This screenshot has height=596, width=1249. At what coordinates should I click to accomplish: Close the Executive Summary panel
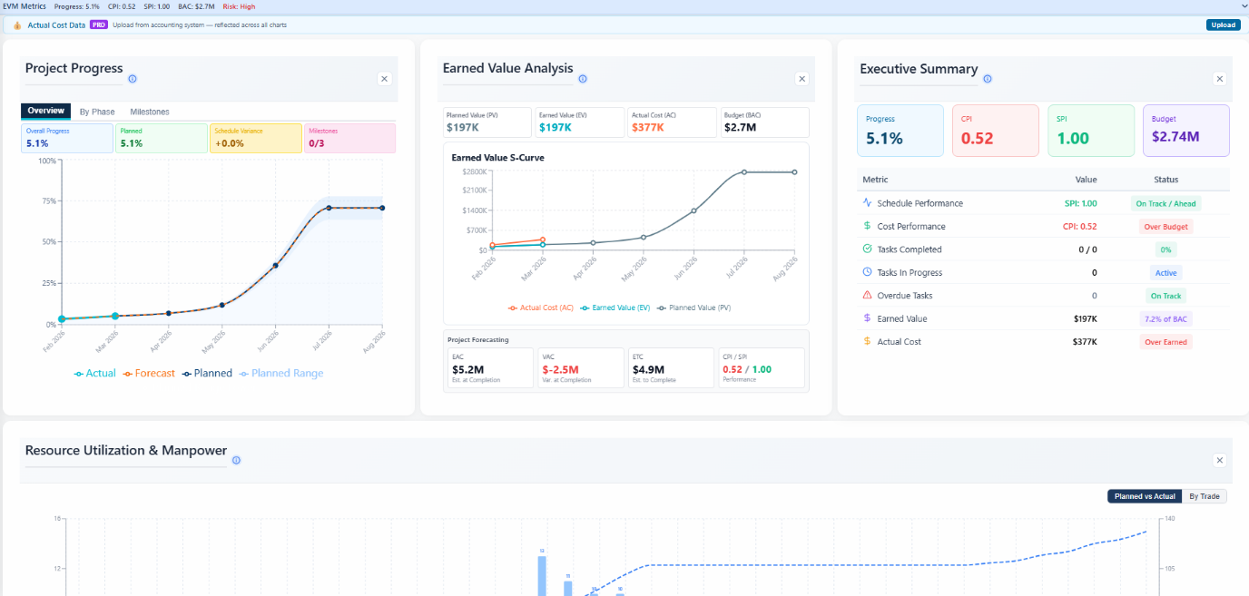tap(1219, 79)
